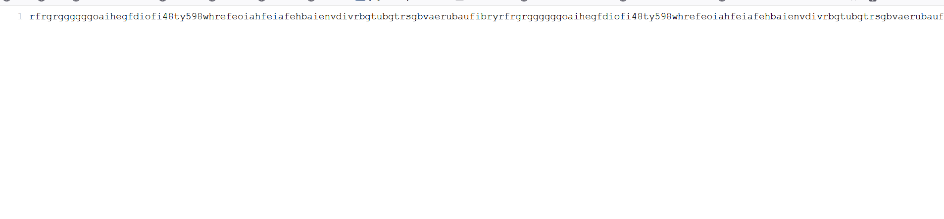Image resolution: width=944 pixels, height=219 pixels.
Task: Click the first "bgtubgtrsgb" segment
Action: point(392,17)
